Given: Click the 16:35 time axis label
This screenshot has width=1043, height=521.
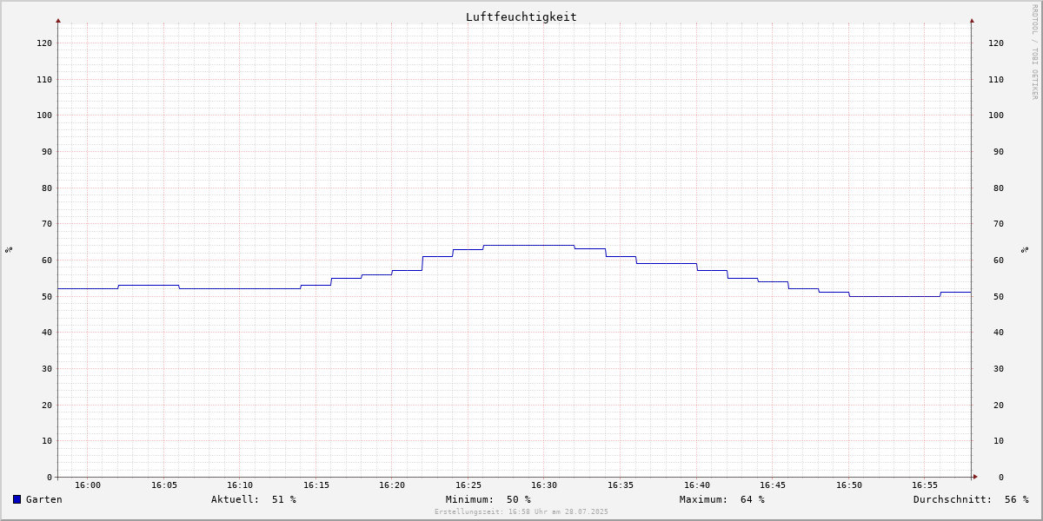Looking at the screenshot, I should coord(621,485).
